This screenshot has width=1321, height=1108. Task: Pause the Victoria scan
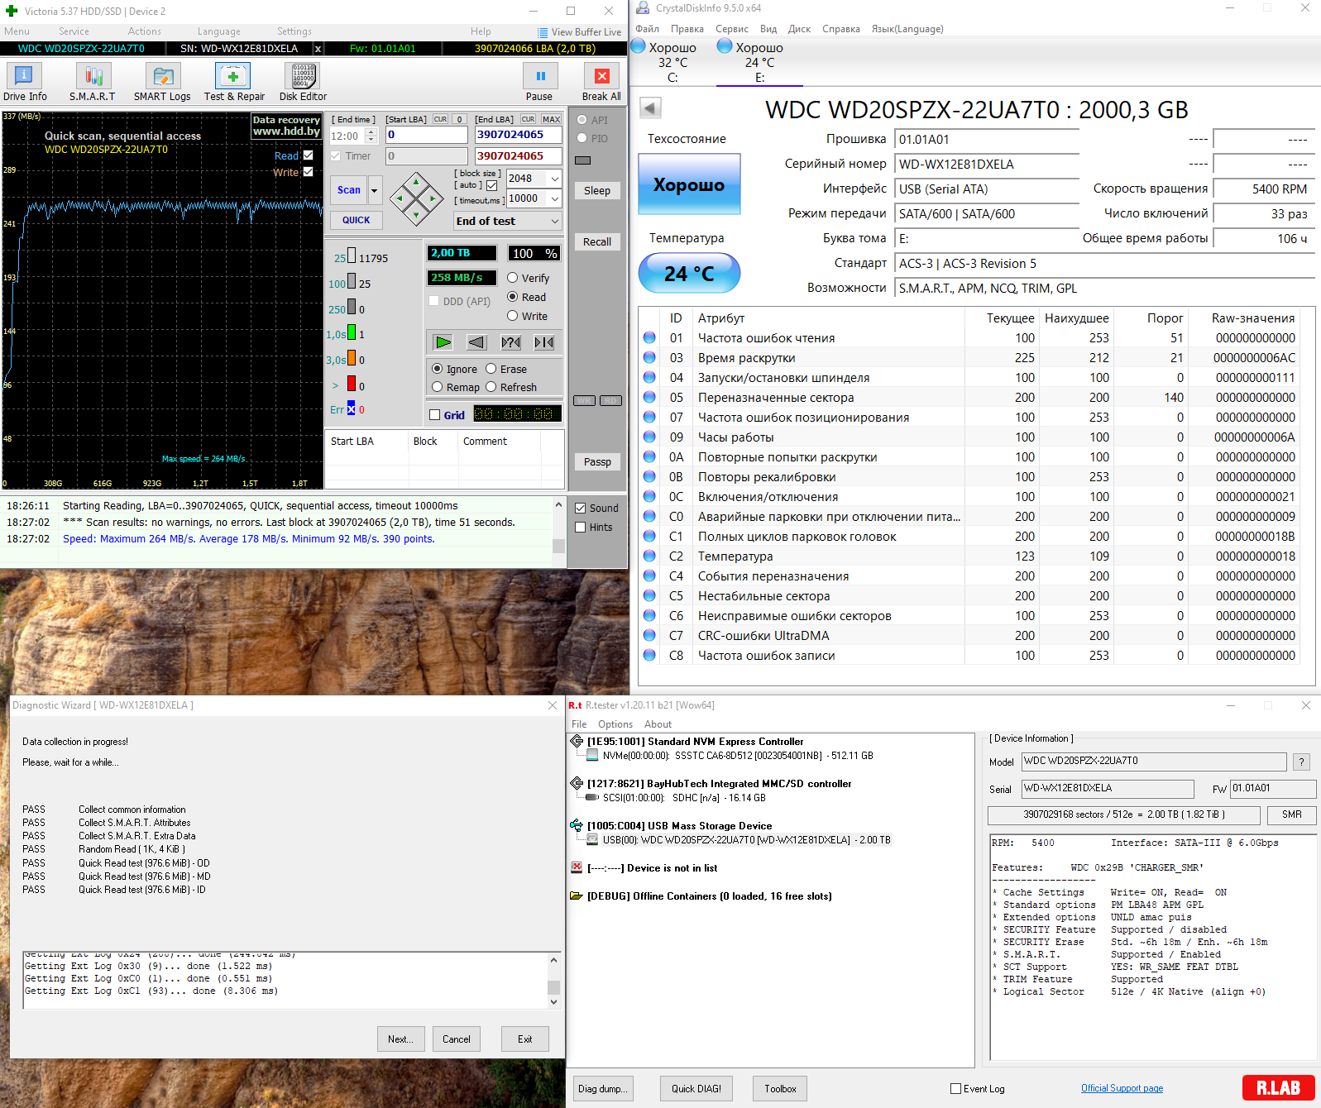540,83
